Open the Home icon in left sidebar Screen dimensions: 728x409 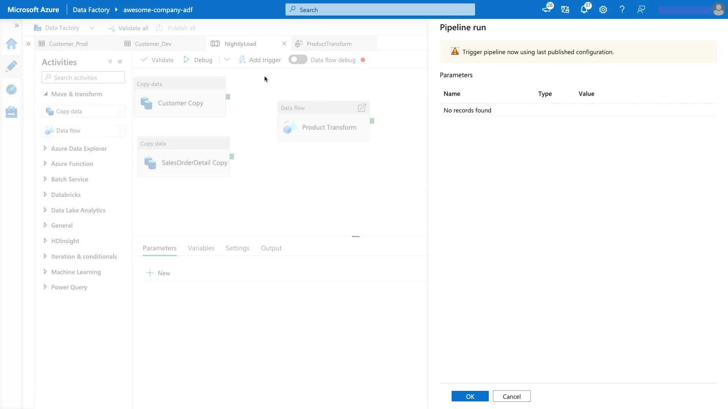11,44
